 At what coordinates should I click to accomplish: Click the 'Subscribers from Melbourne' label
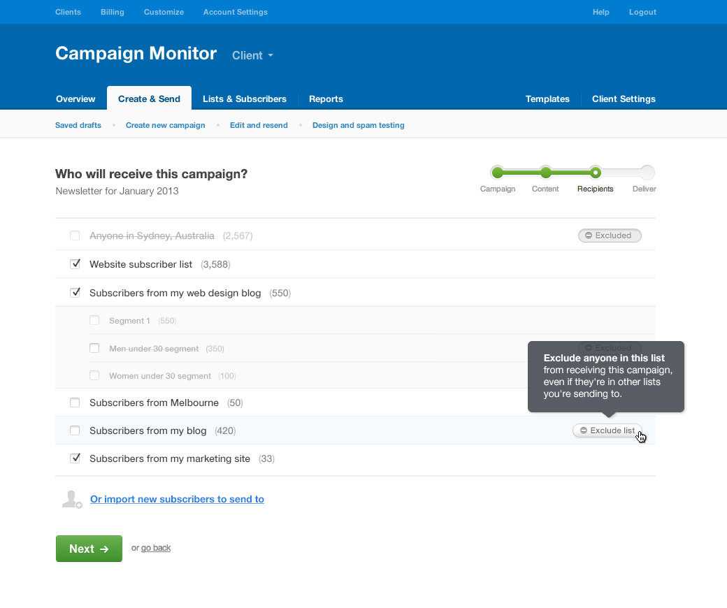coord(154,403)
